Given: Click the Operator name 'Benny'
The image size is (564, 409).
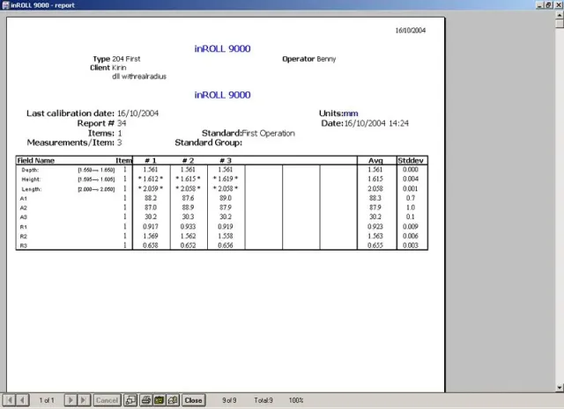Looking at the screenshot, I should pos(326,59).
